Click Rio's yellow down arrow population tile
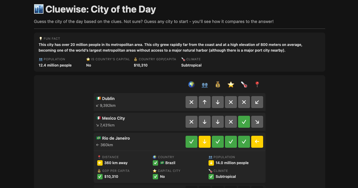 (204, 141)
